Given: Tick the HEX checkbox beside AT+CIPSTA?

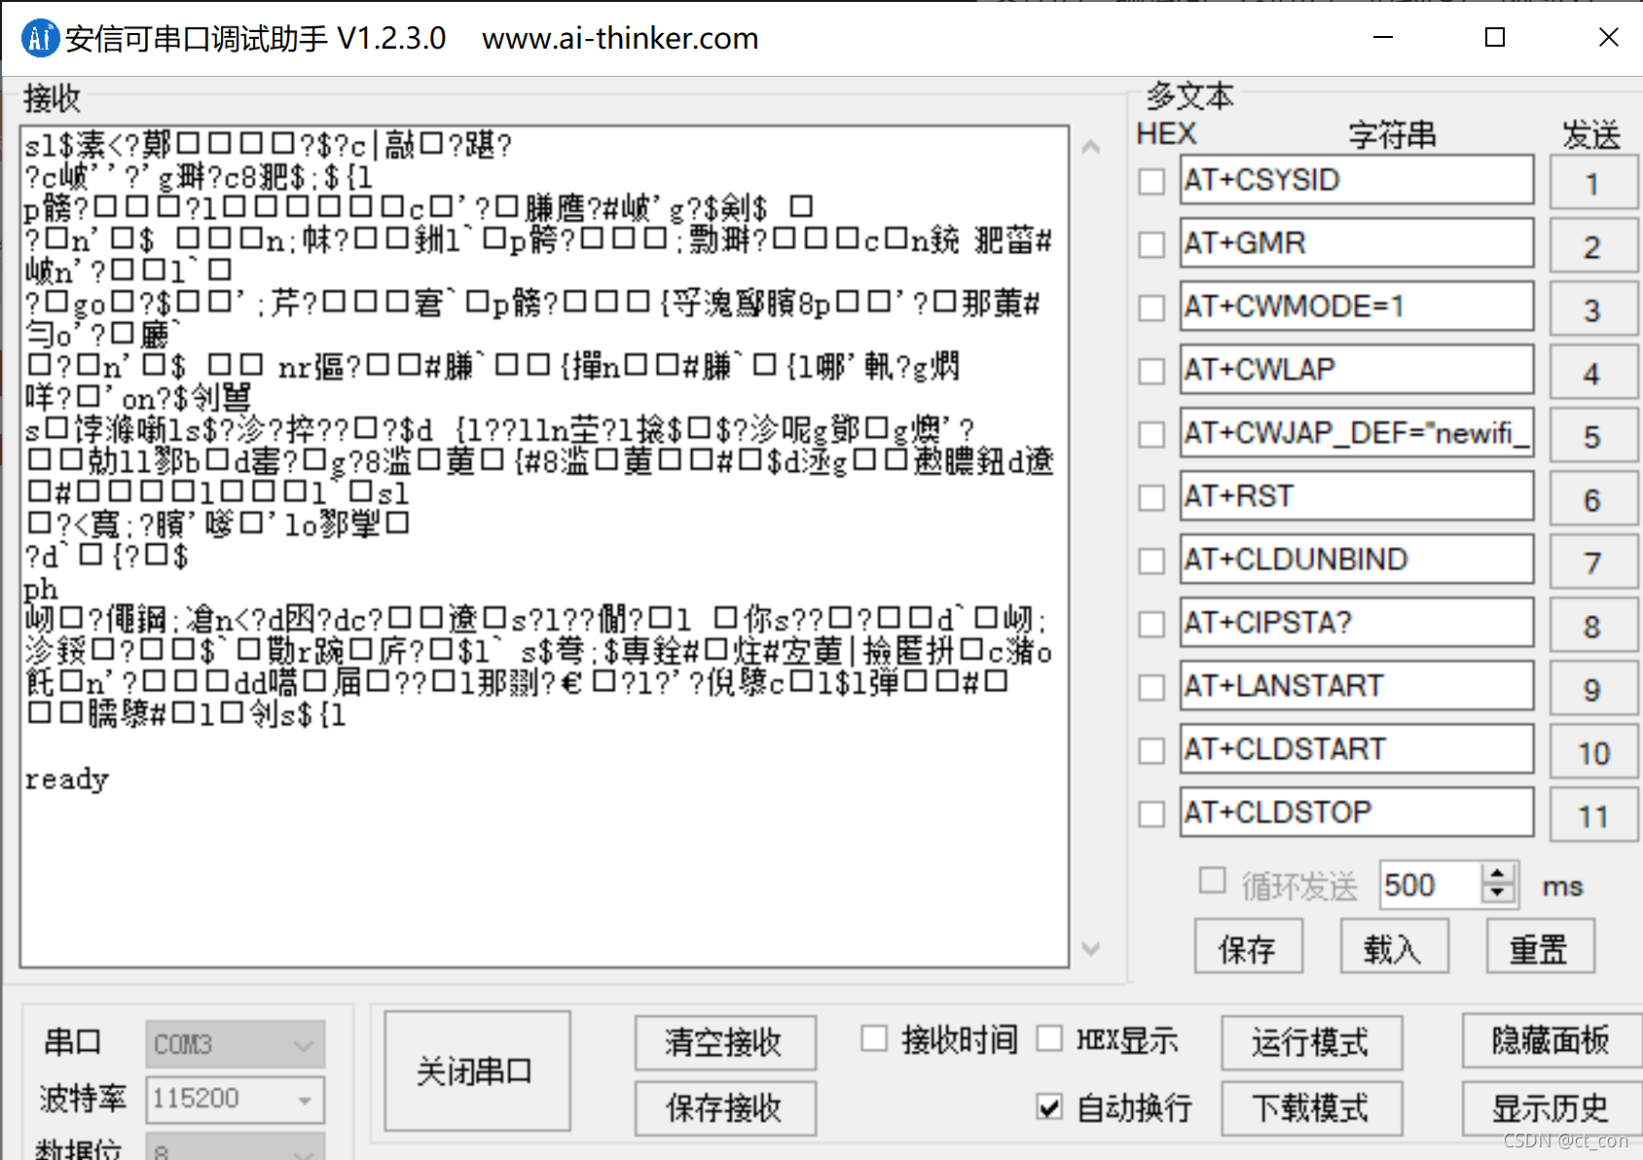Looking at the screenshot, I should pos(1151,625).
